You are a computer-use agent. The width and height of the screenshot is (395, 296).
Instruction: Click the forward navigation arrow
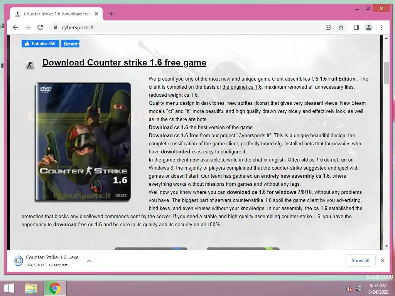click(x=28, y=27)
